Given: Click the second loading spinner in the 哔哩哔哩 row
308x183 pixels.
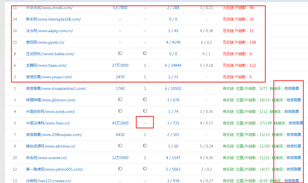Looking at the screenshot, I should point(145,99).
